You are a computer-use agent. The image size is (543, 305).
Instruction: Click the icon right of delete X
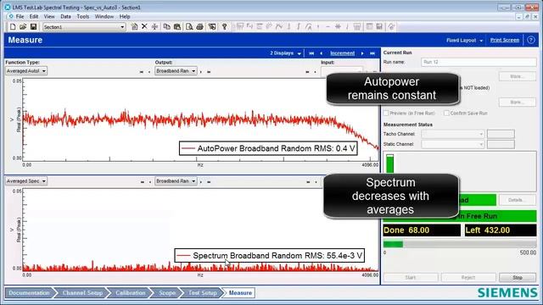(x=154, y=26)
